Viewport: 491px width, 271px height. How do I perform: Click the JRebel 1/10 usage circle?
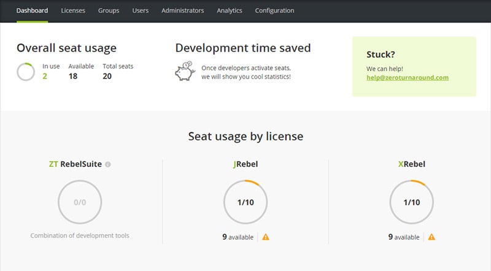[x=245, y=202]
